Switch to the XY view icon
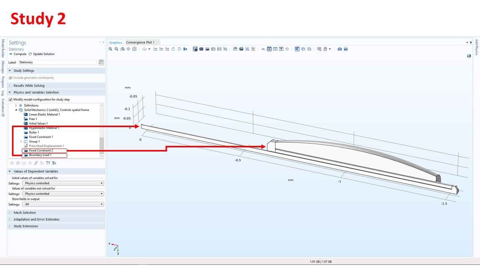 [155, 49]
